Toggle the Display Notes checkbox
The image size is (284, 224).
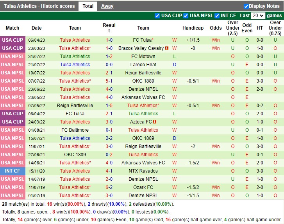(246, 6)
